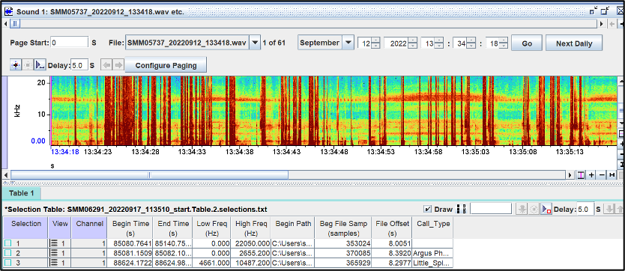Screen dimensions: 625x271
Task: Click the next page right-arrow icon
Action: coord(118,65)
